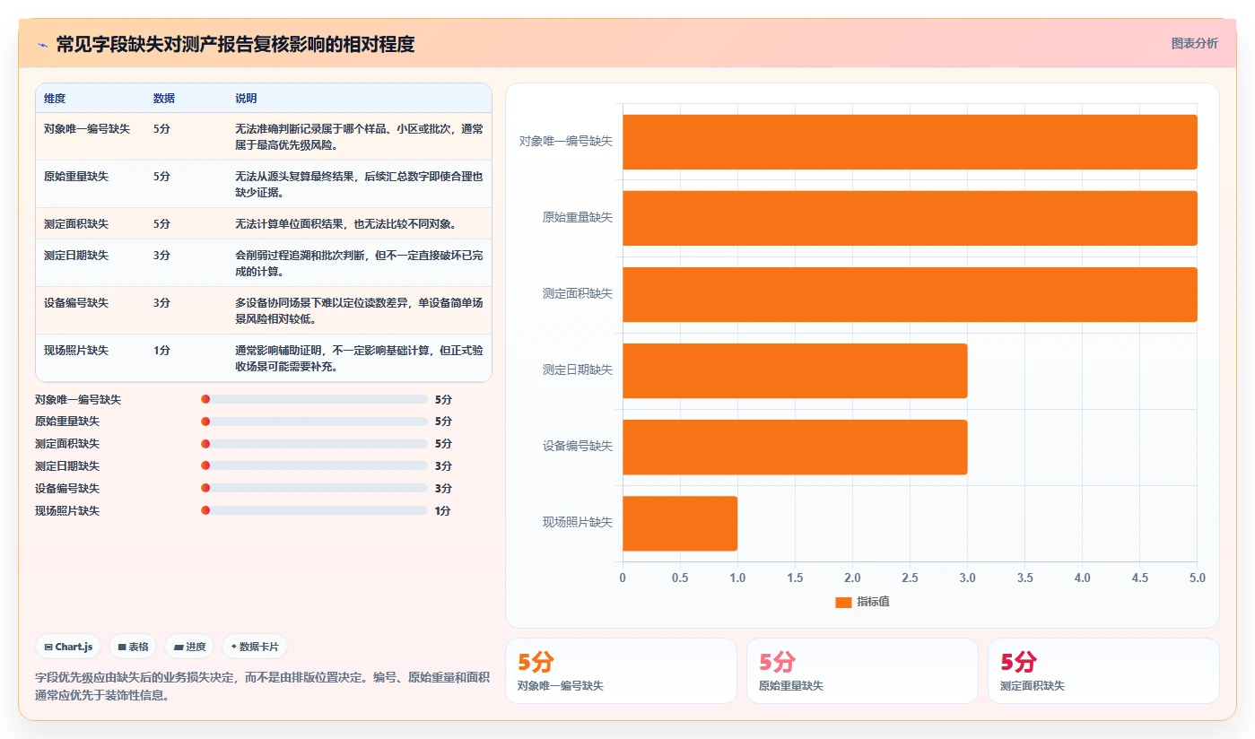Select table cell 设备编号缺失
1255x739 pixels.
76,303
